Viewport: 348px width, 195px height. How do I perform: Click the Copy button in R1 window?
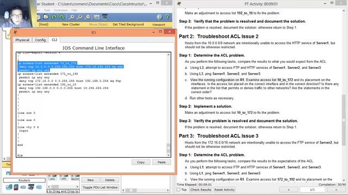coord(141,162)
